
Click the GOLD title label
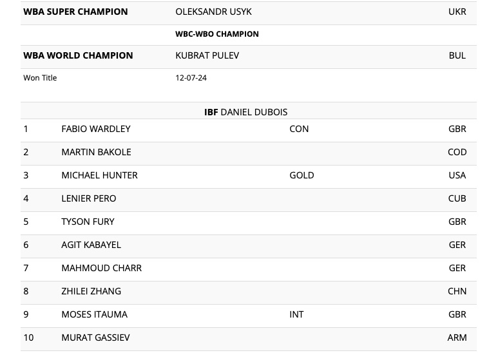[x=302, y=175]
